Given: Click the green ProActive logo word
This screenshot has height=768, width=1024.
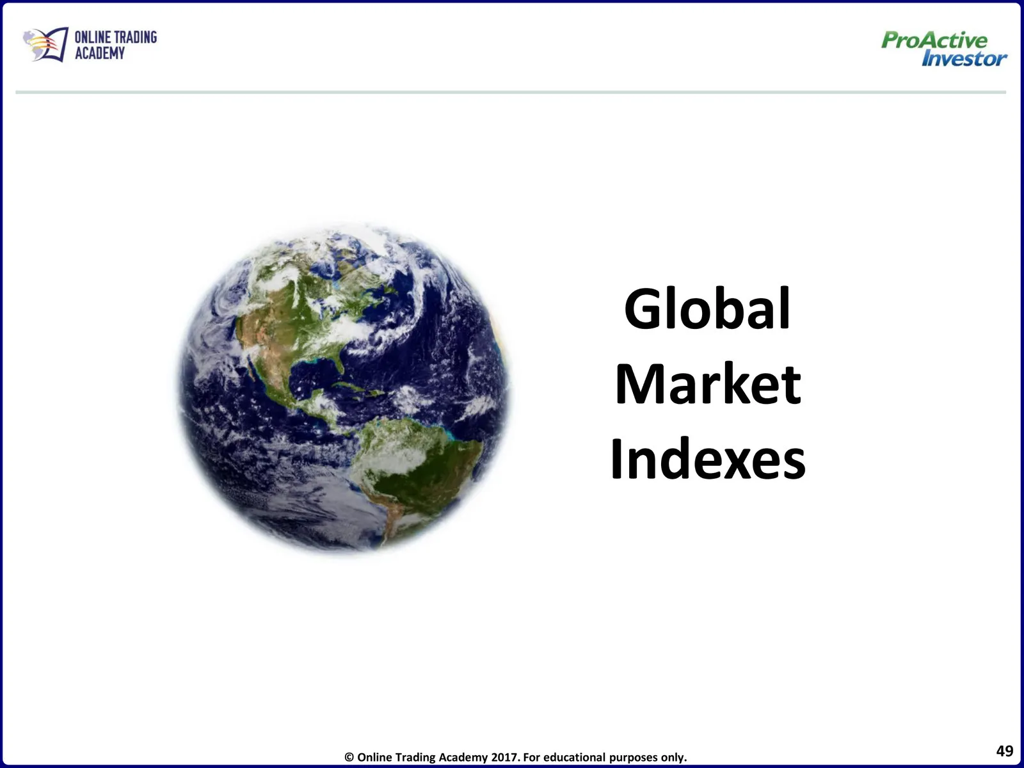Looking at the screenshot, I should 934,40.
